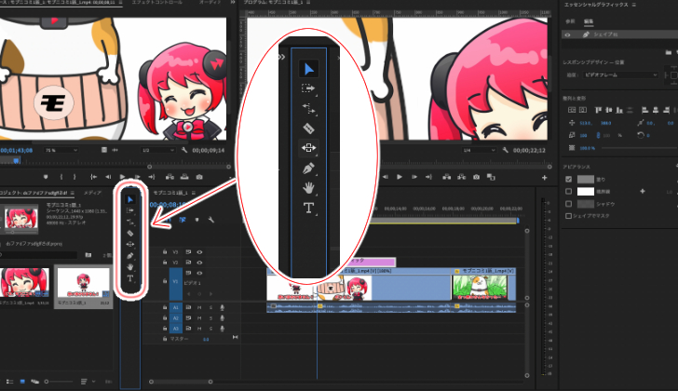Viewport: 678px width, 391px height.
Task: Select the Pen tool
Action: 130,256
